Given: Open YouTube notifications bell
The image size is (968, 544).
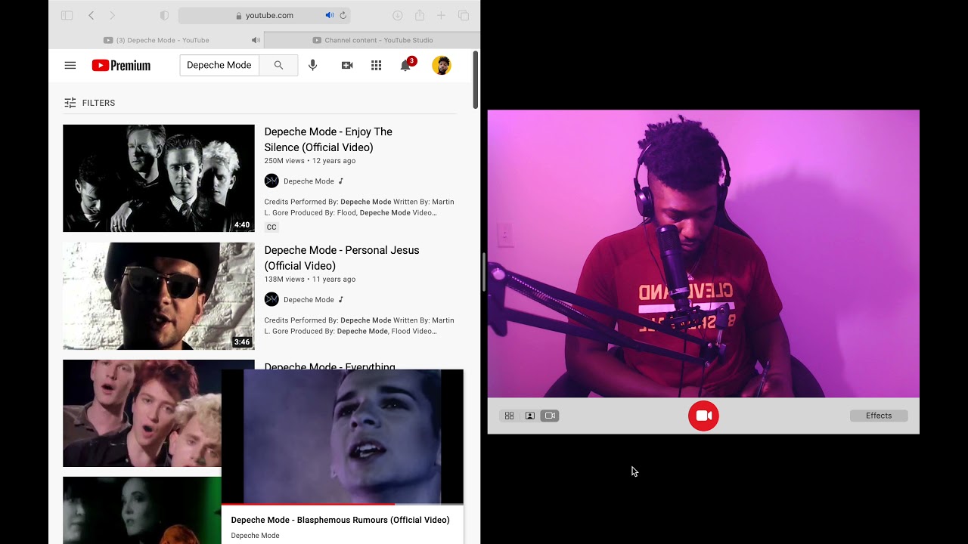Looking at the screenshot, I should click(x=405, y=66).
